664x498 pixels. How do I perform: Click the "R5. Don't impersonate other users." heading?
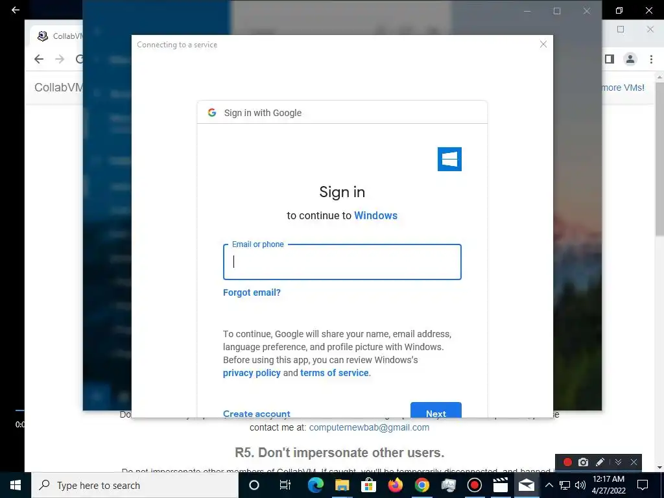(340, 453)
